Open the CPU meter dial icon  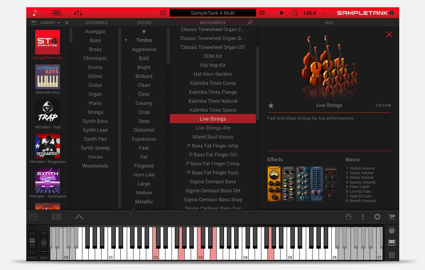[x=348, y=217]
